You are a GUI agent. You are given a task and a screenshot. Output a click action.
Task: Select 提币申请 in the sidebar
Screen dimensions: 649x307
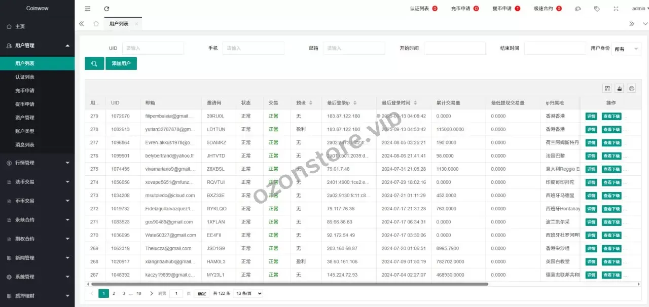[25, 104]
